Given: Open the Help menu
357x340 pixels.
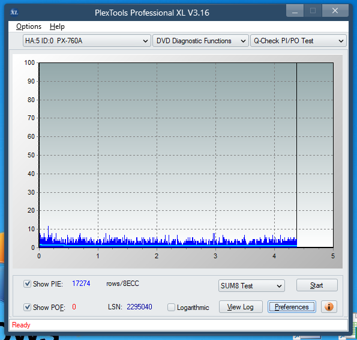Looking at the screenshot, I should pyautogui.click(x=57, y=26).
